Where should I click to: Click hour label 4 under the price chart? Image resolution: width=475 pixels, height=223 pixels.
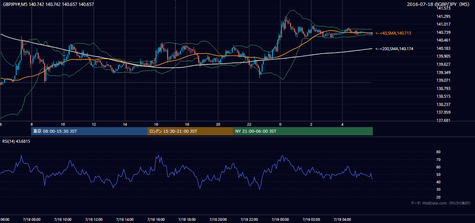point(343,124)
